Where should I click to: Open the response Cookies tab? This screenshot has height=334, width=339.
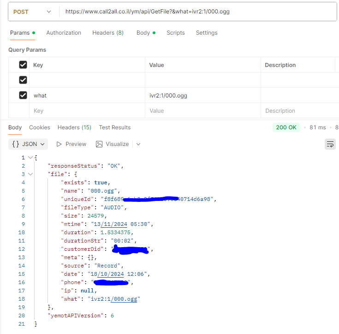40,128
